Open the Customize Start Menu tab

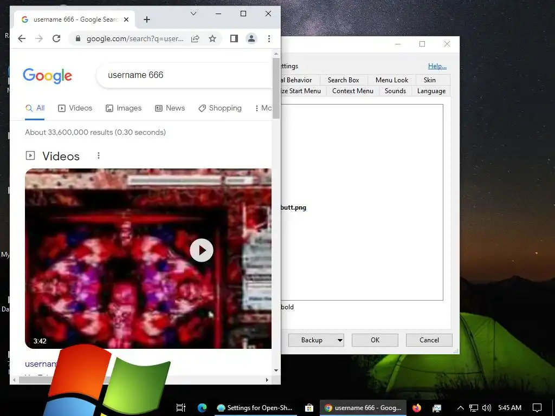(x=304, y=91)
